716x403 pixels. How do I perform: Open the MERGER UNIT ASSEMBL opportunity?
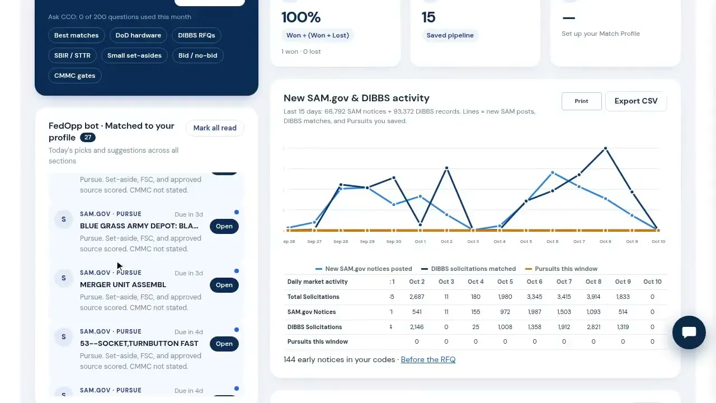pyautogui.click(x=224, y=285)
